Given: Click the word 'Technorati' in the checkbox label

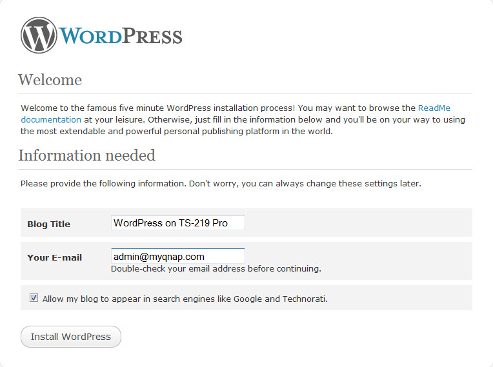Looking at the screenshot, I should coord(305,299).
